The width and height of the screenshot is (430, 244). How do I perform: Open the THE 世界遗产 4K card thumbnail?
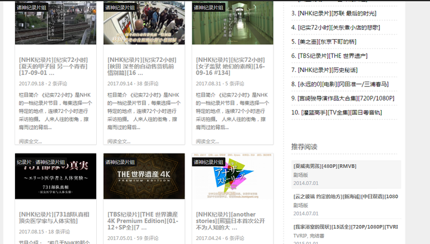coord(144,176)
